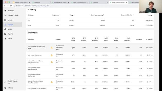Image resolution: width=162 pixels, height=91 pixels.
Task: Sort by Efficiency column header
Action: 139,39
